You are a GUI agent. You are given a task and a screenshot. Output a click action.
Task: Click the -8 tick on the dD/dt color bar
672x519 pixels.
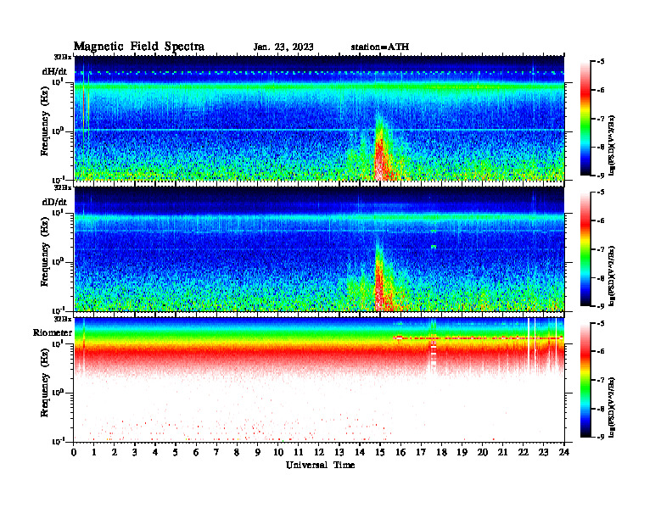pyautogui.click(x=601, y=278)
